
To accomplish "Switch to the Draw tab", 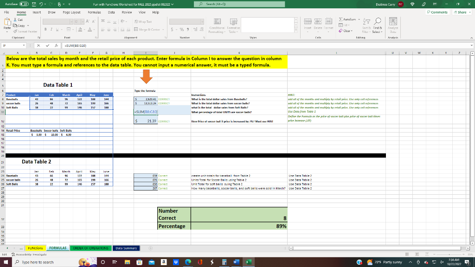I will coord(51,13).
